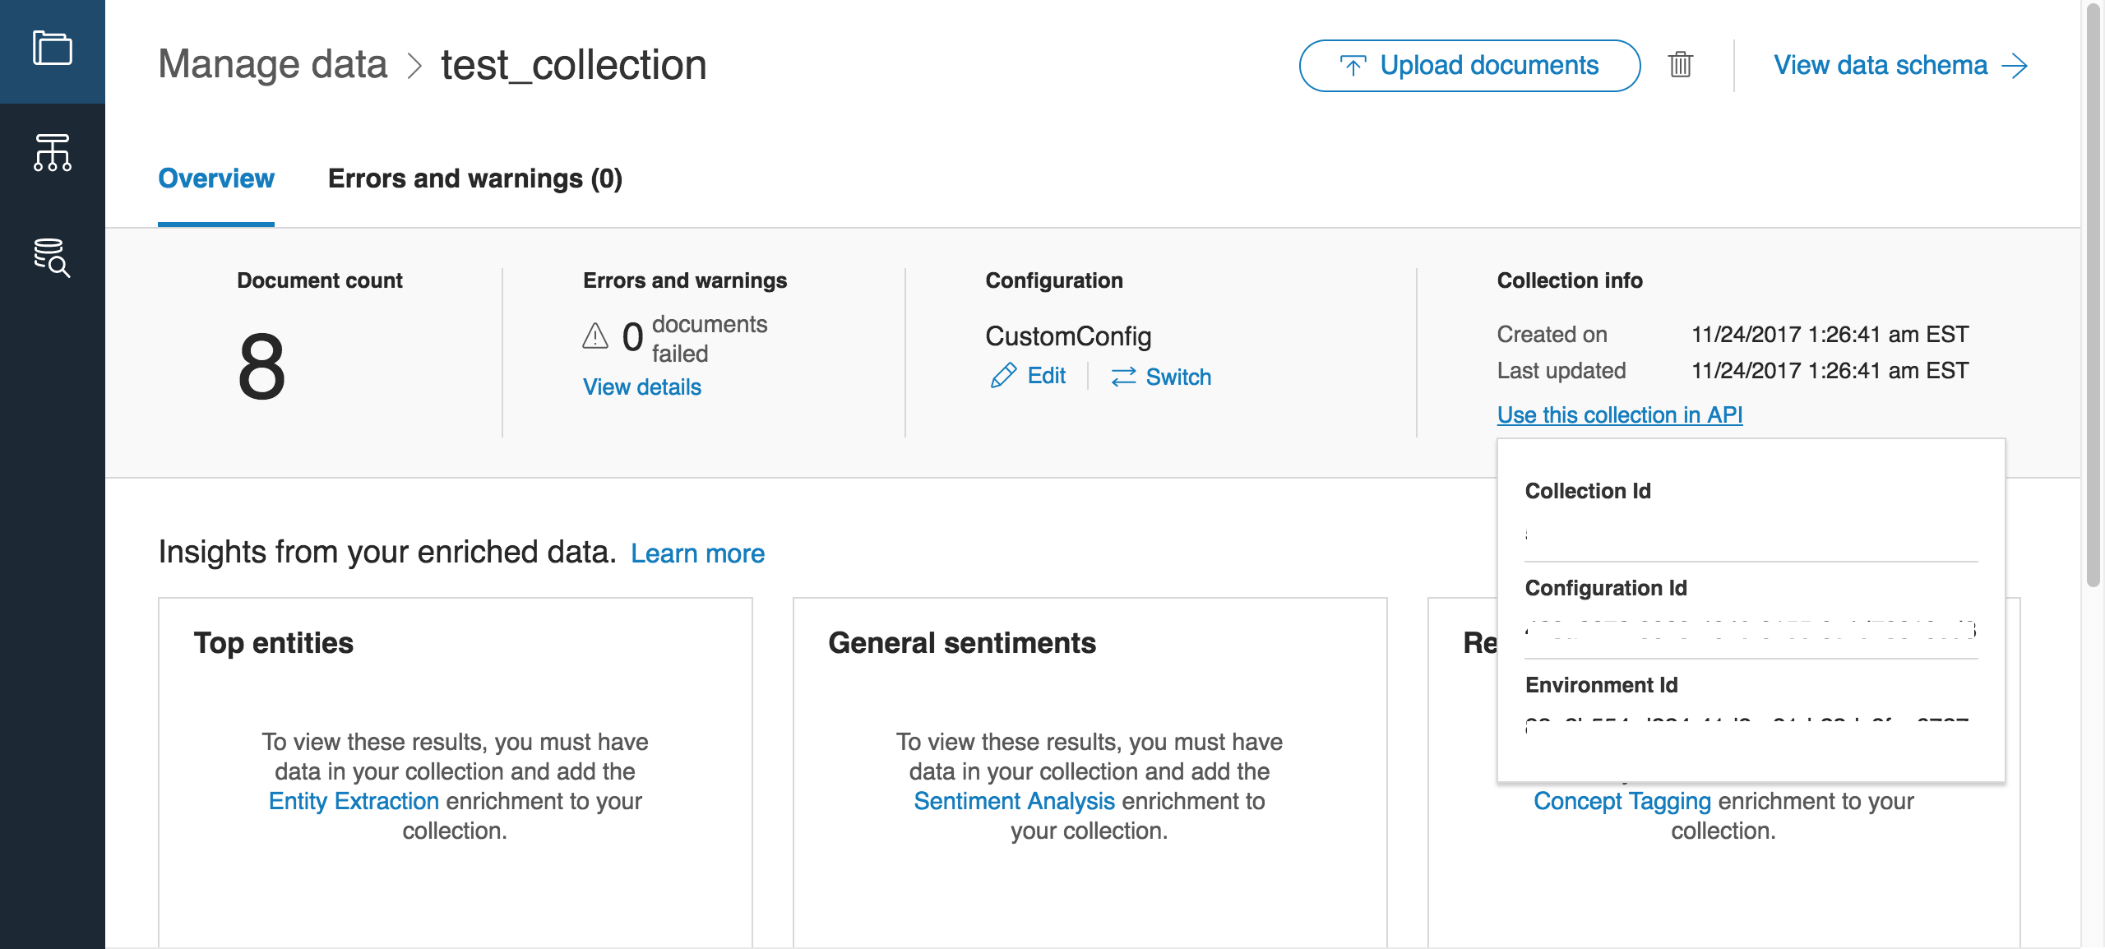Click the Upload documents button
2105x949 pixels.
pos(1469,66)
